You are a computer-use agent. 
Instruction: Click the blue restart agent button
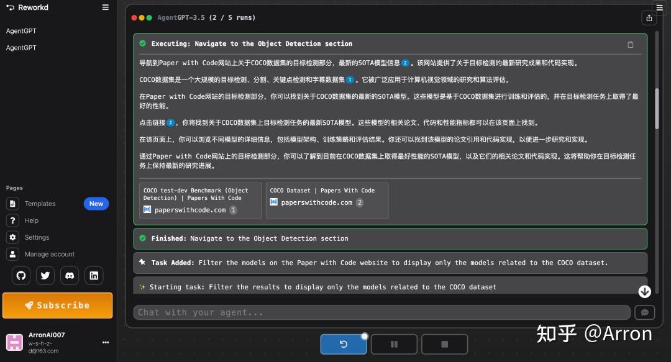pyautogui.click(x=344, y=344)
